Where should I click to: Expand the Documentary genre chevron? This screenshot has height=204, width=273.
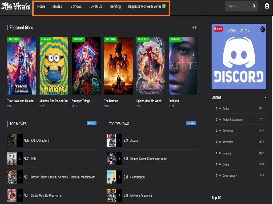pyautogui.click(x=216, y=175)
